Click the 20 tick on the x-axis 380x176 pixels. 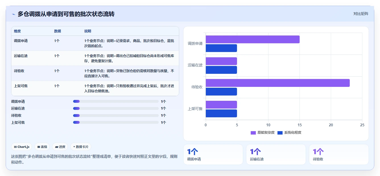[331, 125]
